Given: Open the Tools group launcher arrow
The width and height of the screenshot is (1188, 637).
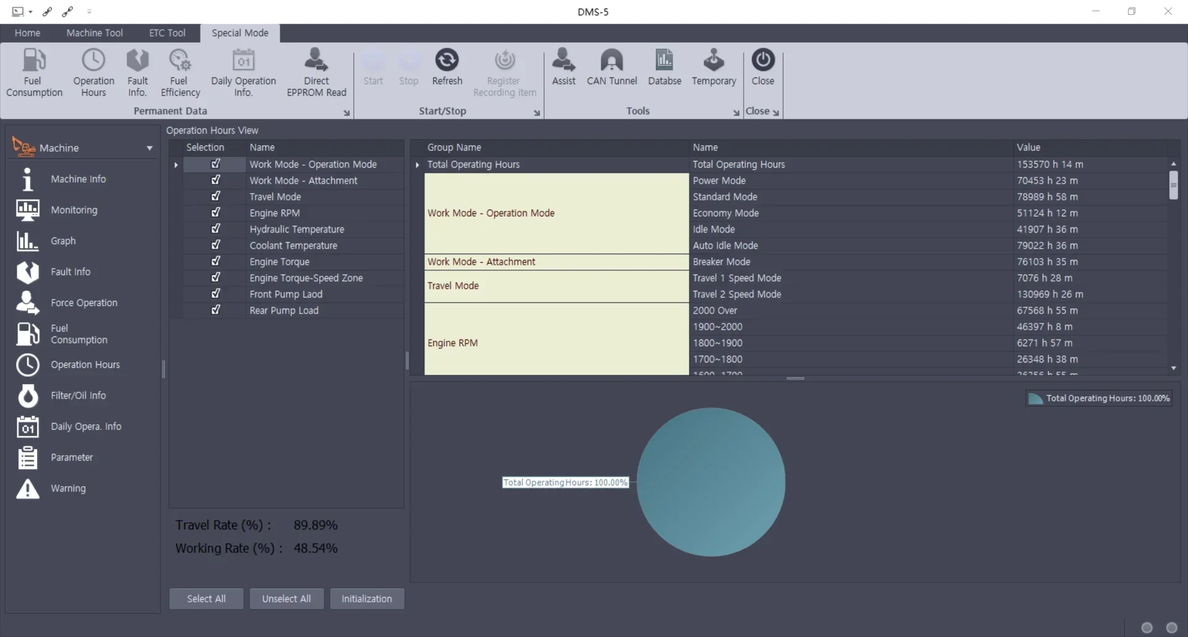Looking at the screenshot, I should pos(736,113).
